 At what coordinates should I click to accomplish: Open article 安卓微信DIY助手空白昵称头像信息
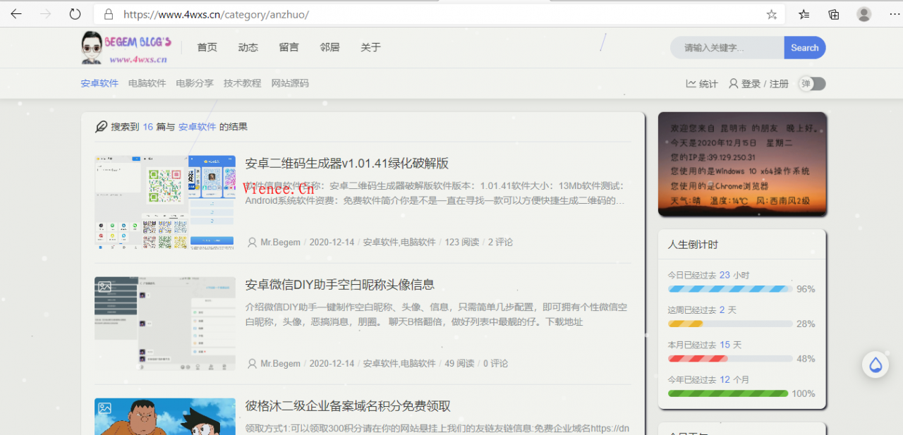(339, 285)
